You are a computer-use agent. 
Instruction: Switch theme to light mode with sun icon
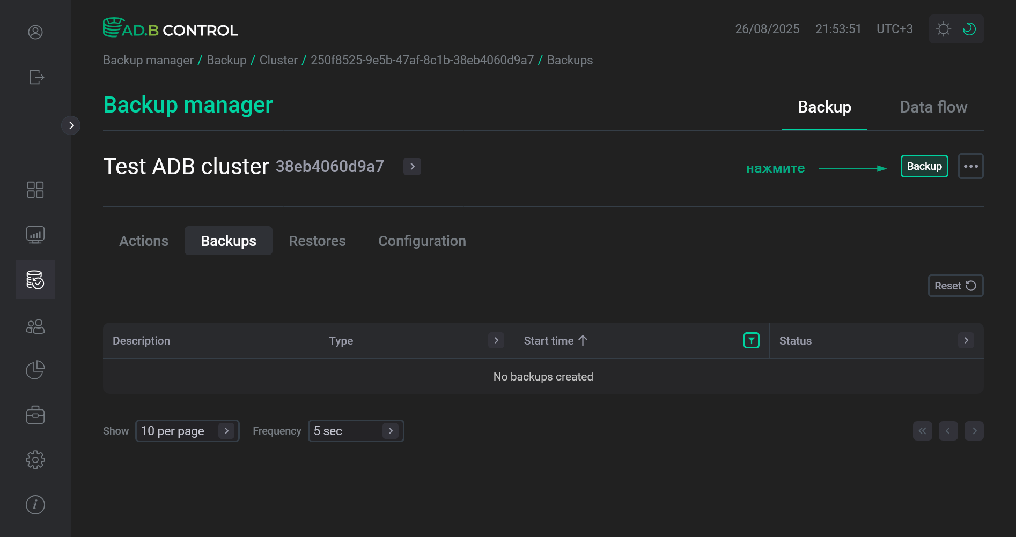(943, 29)
